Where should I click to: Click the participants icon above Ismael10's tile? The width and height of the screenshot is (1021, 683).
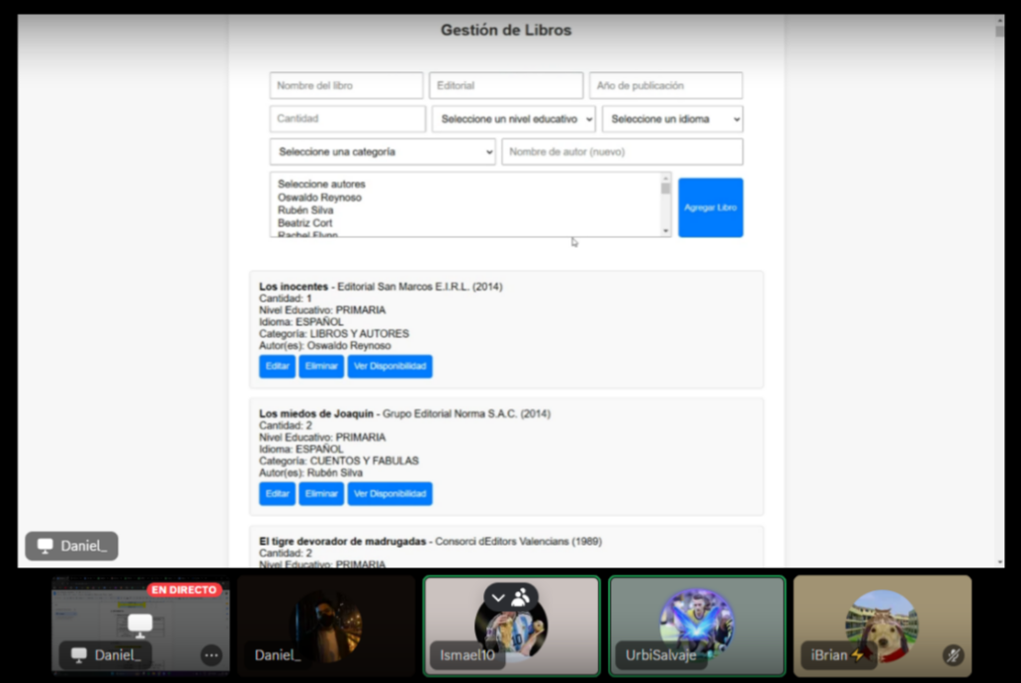520,598
